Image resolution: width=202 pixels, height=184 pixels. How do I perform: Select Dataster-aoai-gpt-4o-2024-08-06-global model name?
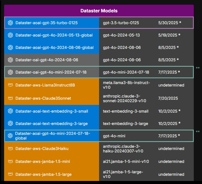point(55,48)
